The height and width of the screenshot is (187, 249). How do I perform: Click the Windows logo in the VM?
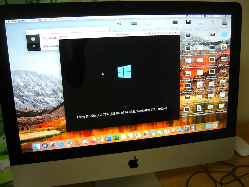(124, 71)
